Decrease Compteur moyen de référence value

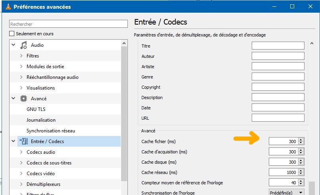click(301, 184)
